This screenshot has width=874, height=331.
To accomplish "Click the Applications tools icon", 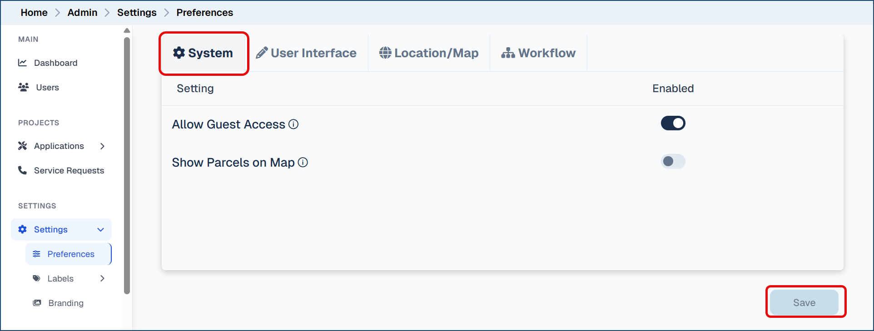I will (22, 146).
